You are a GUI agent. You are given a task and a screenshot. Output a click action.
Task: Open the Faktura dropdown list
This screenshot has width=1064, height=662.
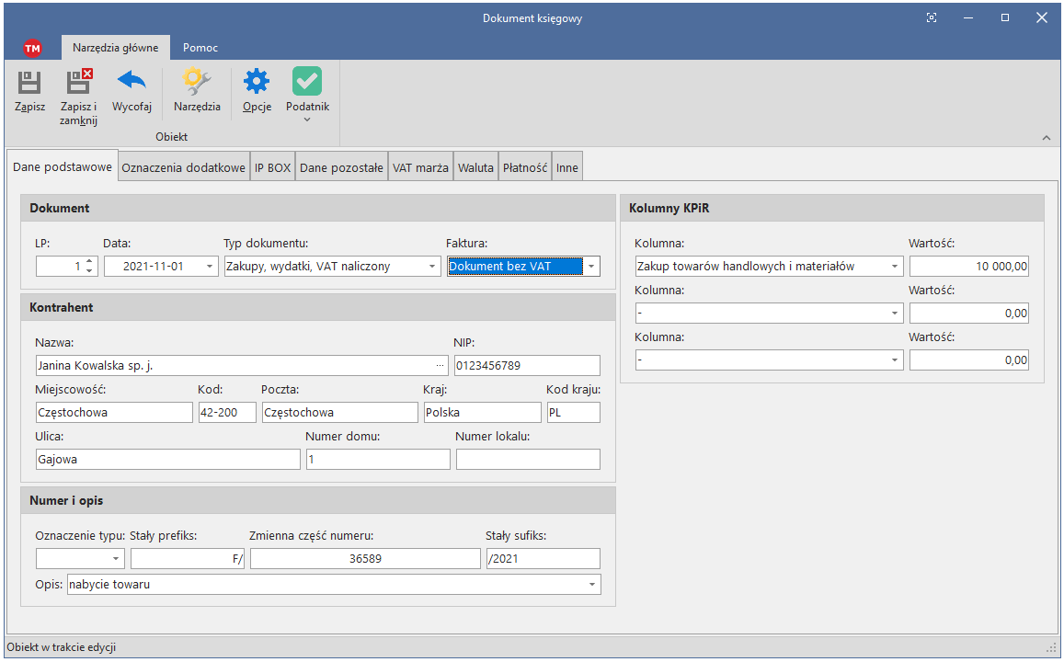pos(592,267)
